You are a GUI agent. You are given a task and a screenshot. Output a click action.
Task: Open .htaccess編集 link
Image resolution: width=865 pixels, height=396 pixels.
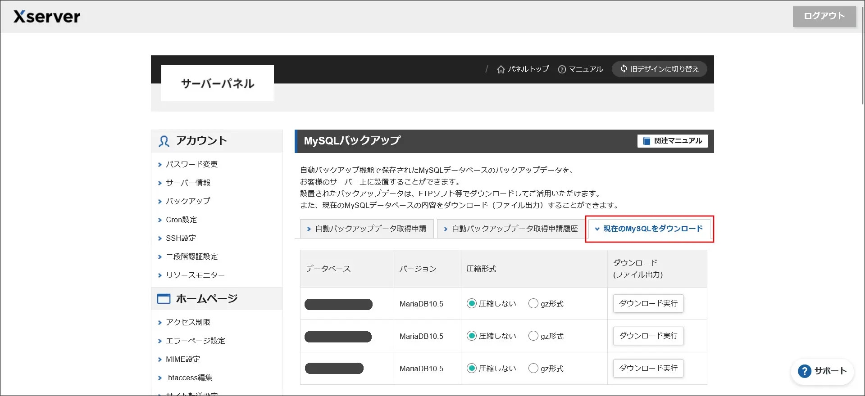[189, 378]
